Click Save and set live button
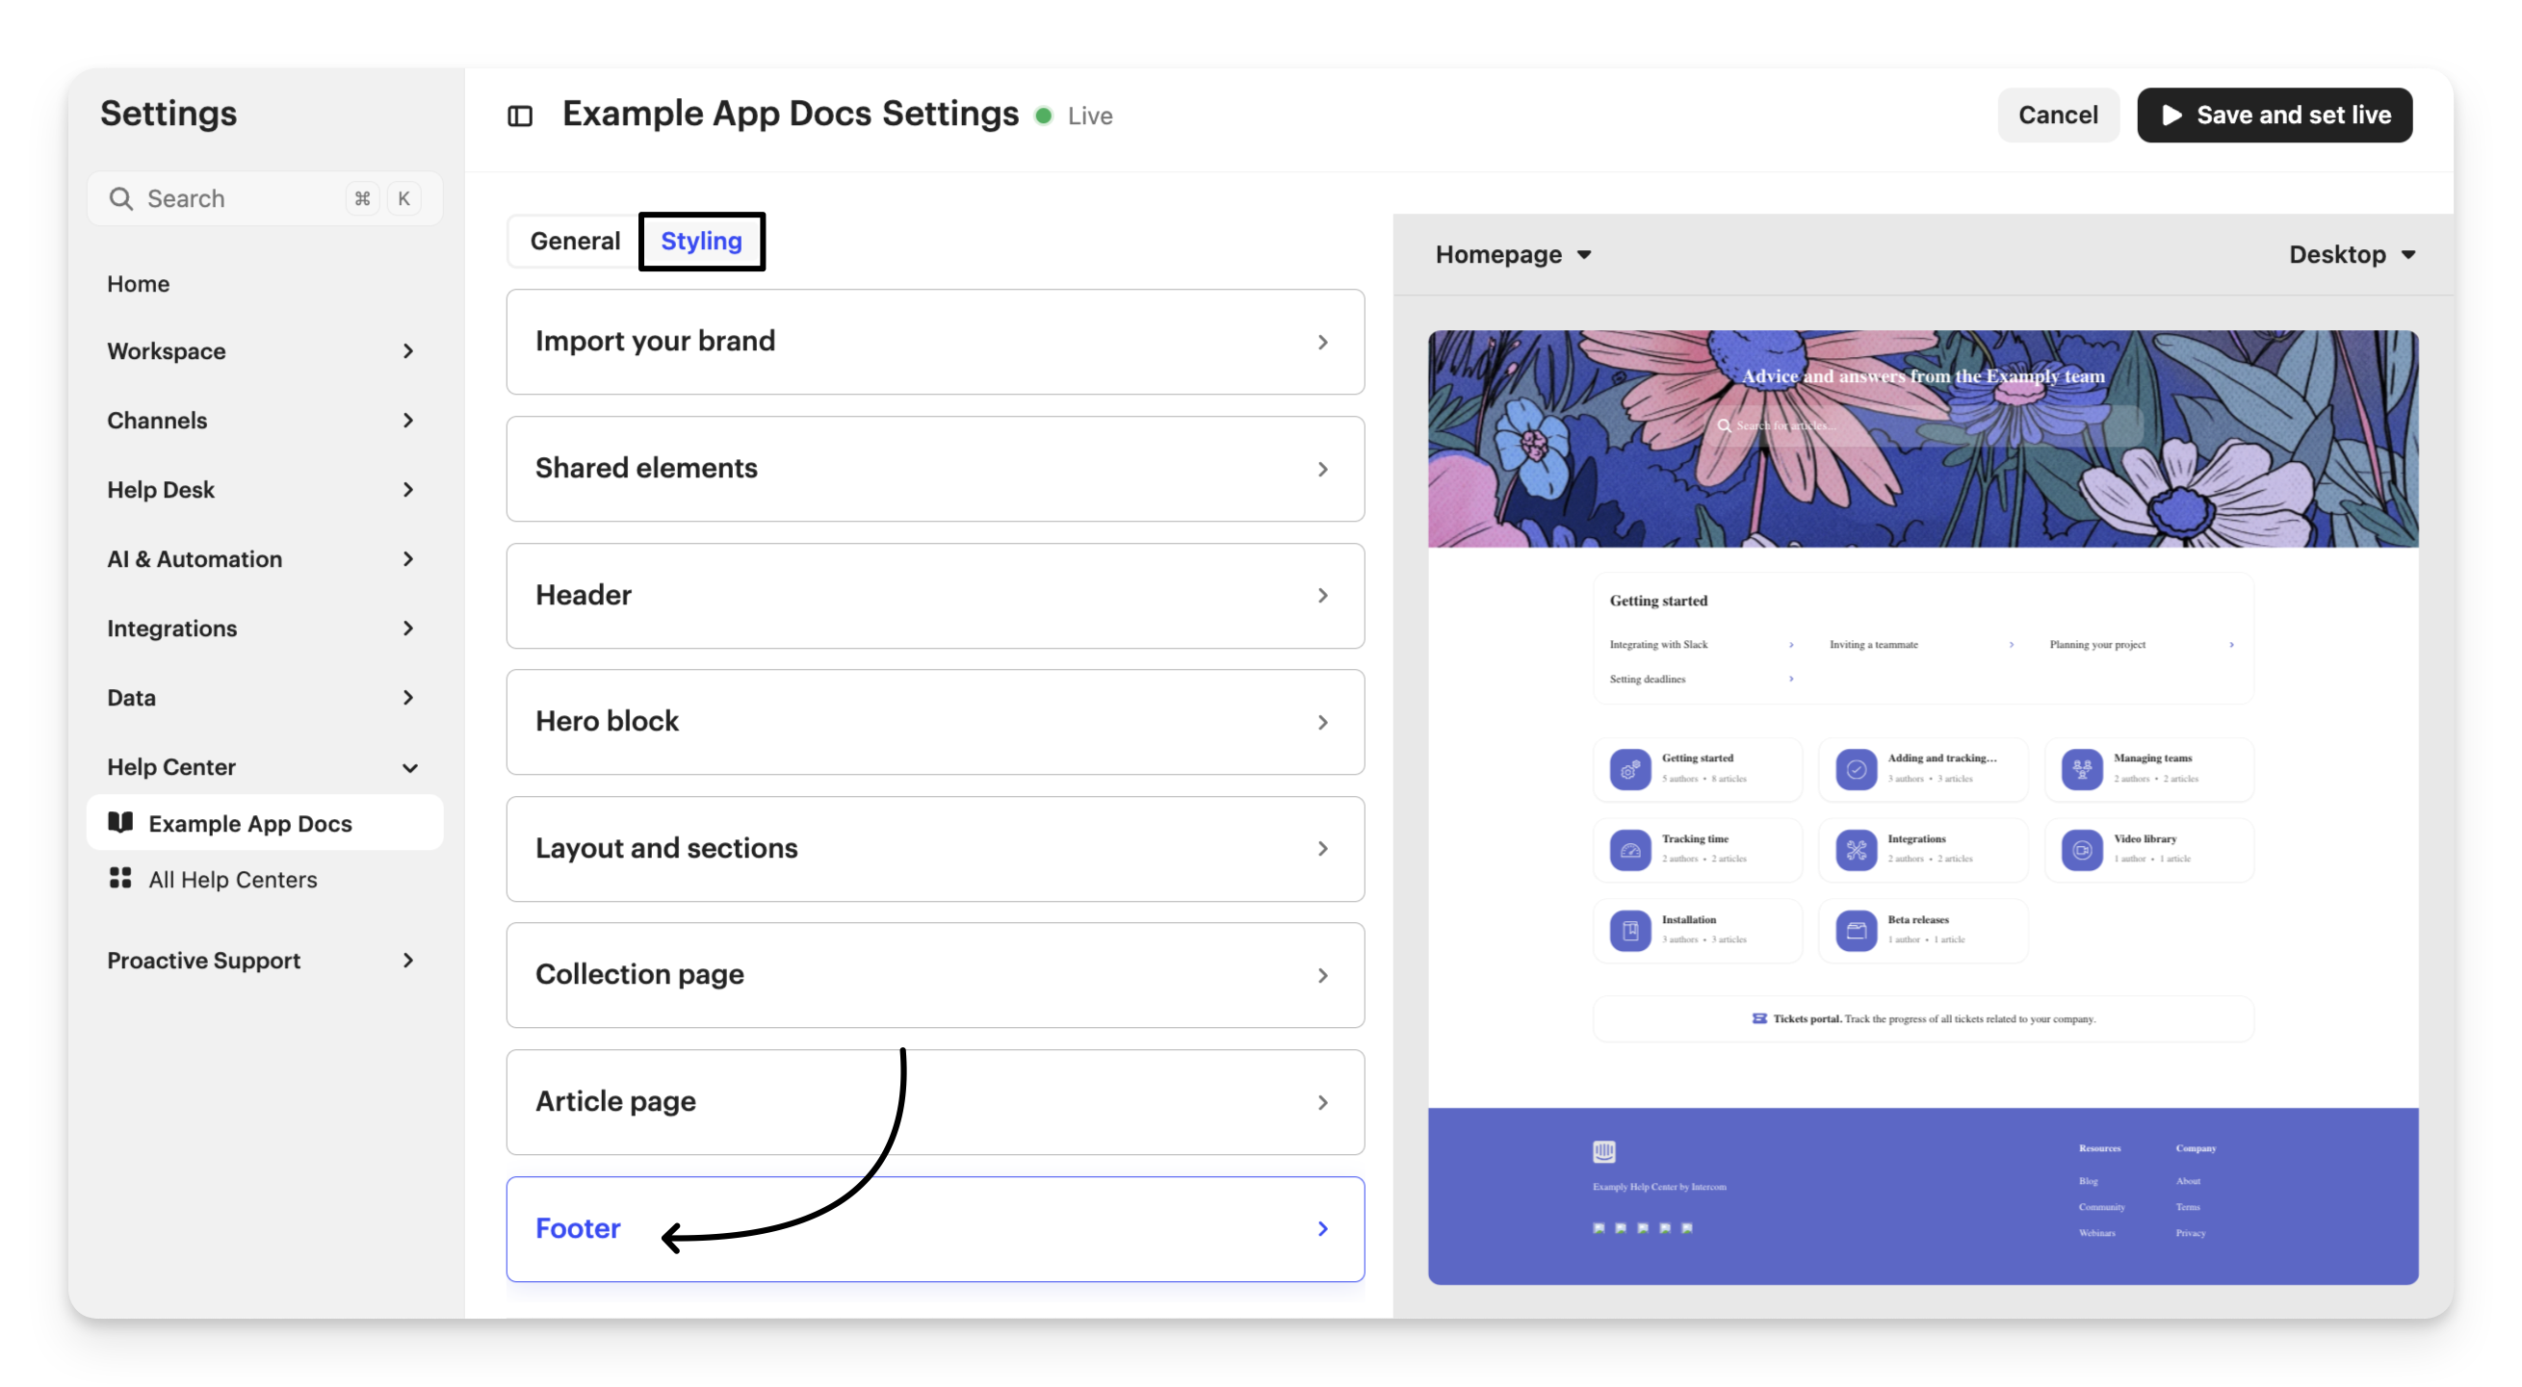This screenshot has height=1387, width=2522. [2274, 116]
